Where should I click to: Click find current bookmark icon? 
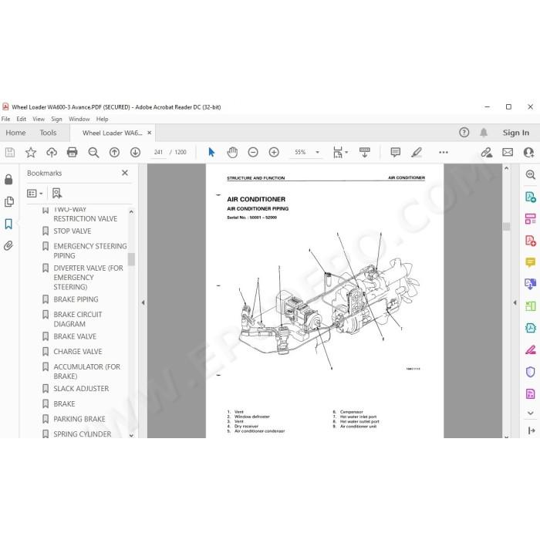(x=57, y=193)
